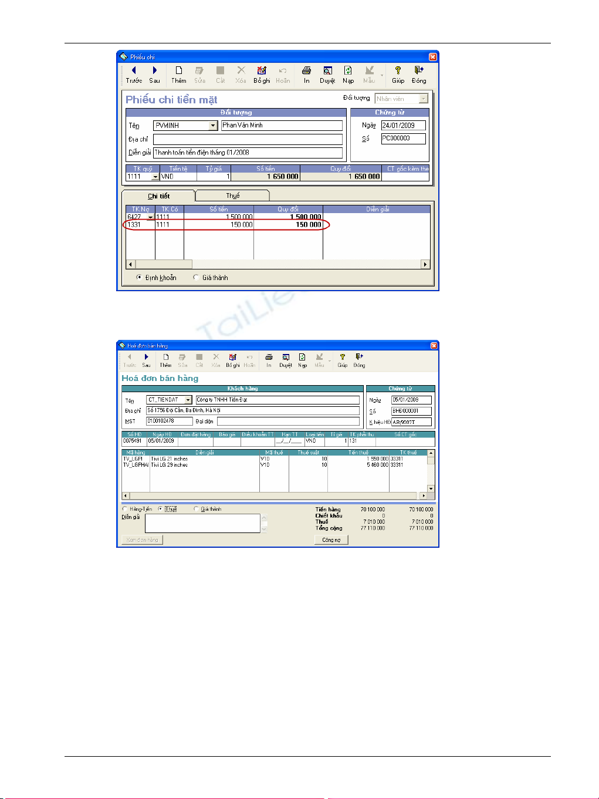The image size is (599, 799).
Task: Close the Phiếu chi window
Action: [433, 57]
